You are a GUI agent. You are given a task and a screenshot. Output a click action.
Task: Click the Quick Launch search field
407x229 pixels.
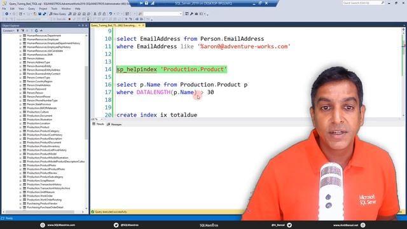point(363,3)
